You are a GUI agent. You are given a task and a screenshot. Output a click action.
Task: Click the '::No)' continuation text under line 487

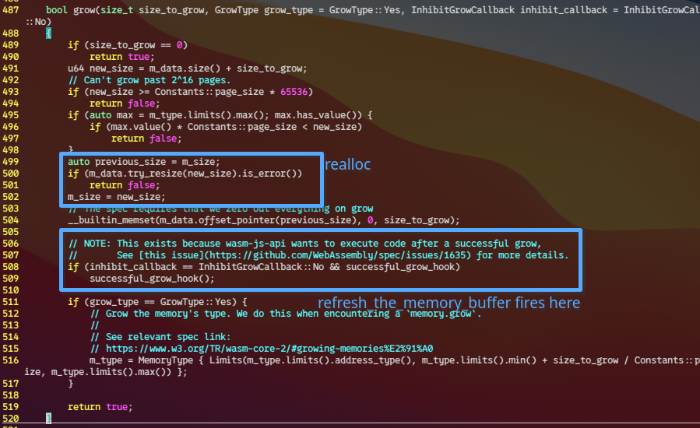click(38, 22)
